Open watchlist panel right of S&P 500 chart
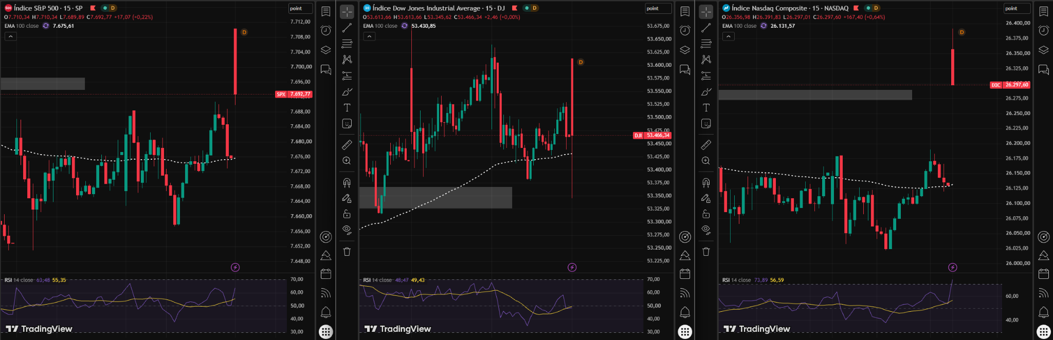 tap(326, 11)
